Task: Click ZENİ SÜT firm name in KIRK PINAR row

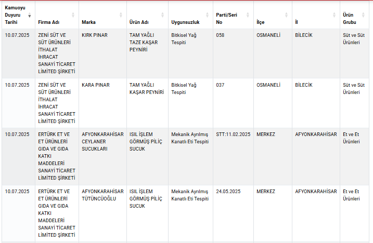Action: click(57, 53)
